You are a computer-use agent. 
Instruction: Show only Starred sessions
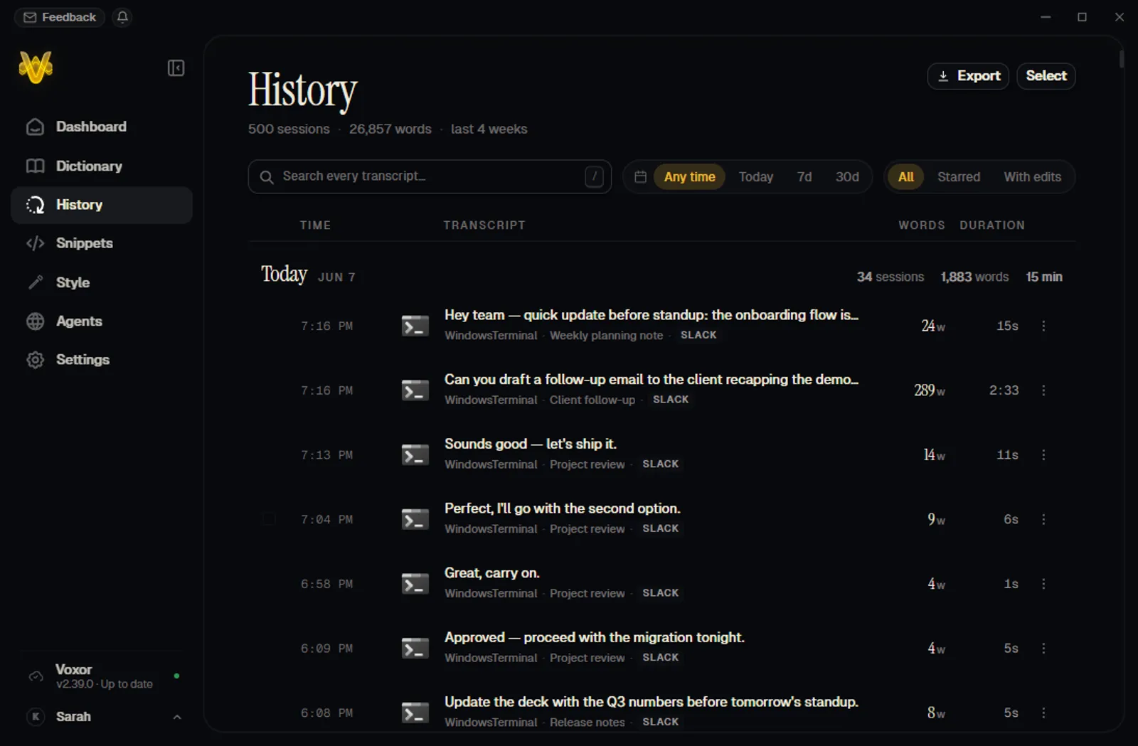[x=958, y=177]
